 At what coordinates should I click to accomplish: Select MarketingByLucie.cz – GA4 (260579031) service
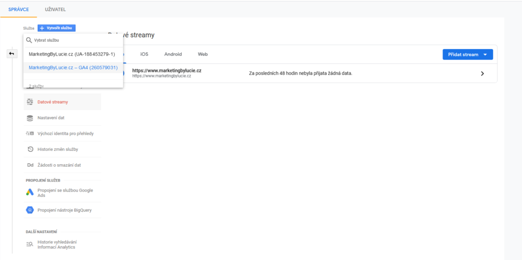pyautogui.click(x=73, y=68)
